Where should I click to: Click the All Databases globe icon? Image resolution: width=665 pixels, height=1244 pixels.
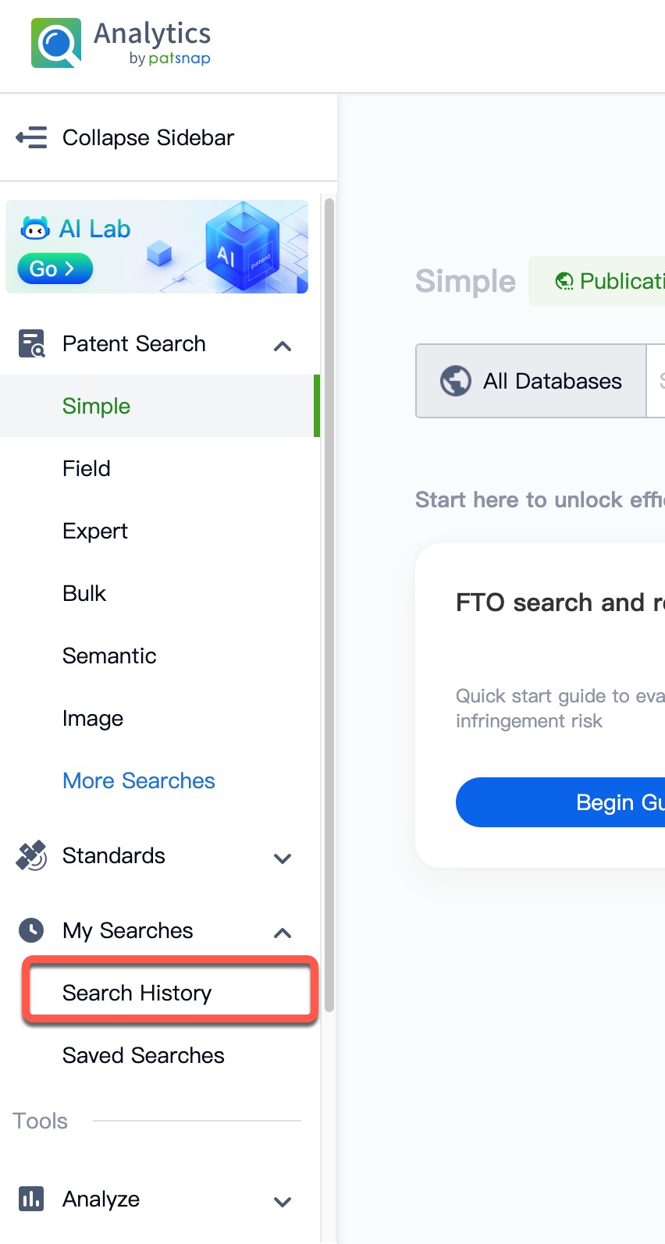click(456, 381)
